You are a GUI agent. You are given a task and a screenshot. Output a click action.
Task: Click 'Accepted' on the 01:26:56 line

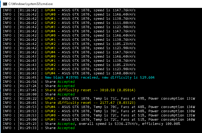tap(66, 82)
